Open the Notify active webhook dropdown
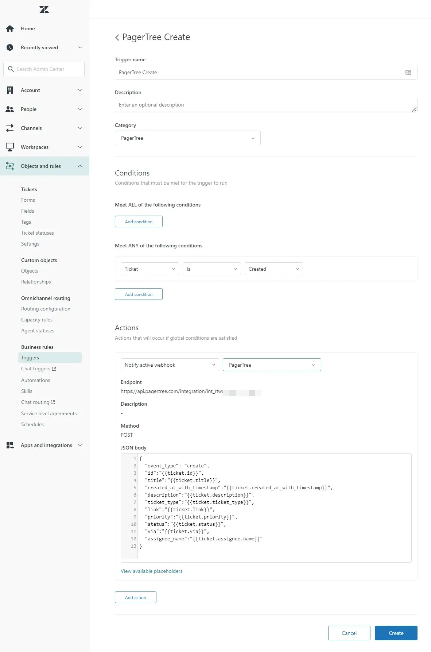431x652 pixels. tap(170, 365)
